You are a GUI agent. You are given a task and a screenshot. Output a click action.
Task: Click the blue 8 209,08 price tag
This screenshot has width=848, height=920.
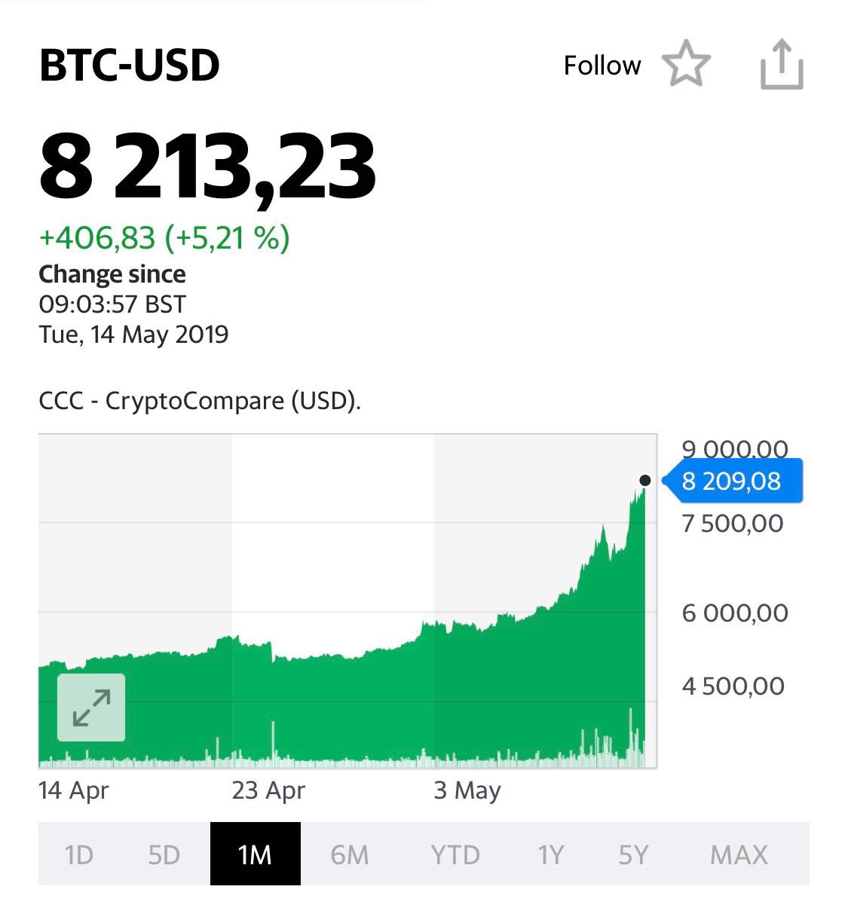(732, 481)
